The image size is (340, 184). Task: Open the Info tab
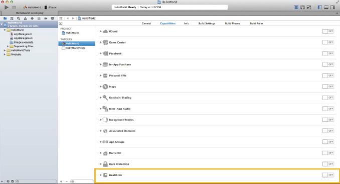(187, 23)
